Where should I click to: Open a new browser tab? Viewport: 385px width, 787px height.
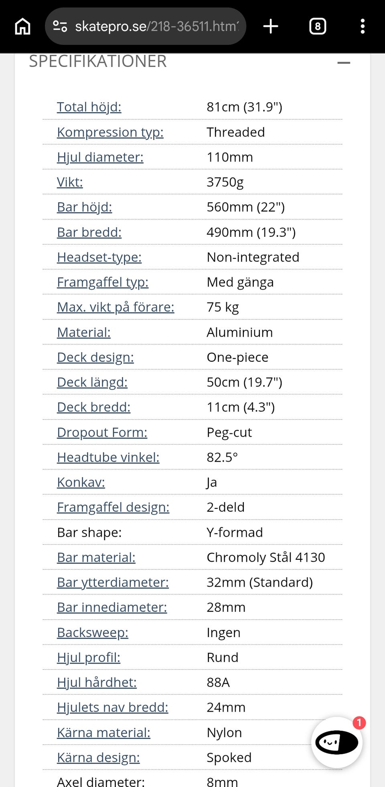click(x=271, y=26)
